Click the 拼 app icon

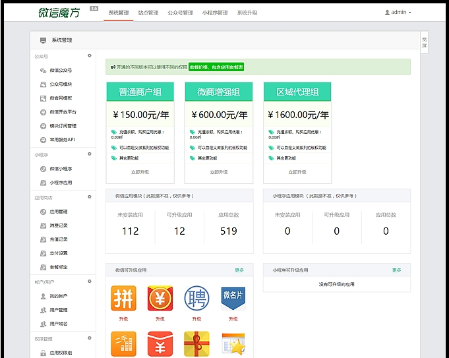pyautogui.click(x=123, y=298)
